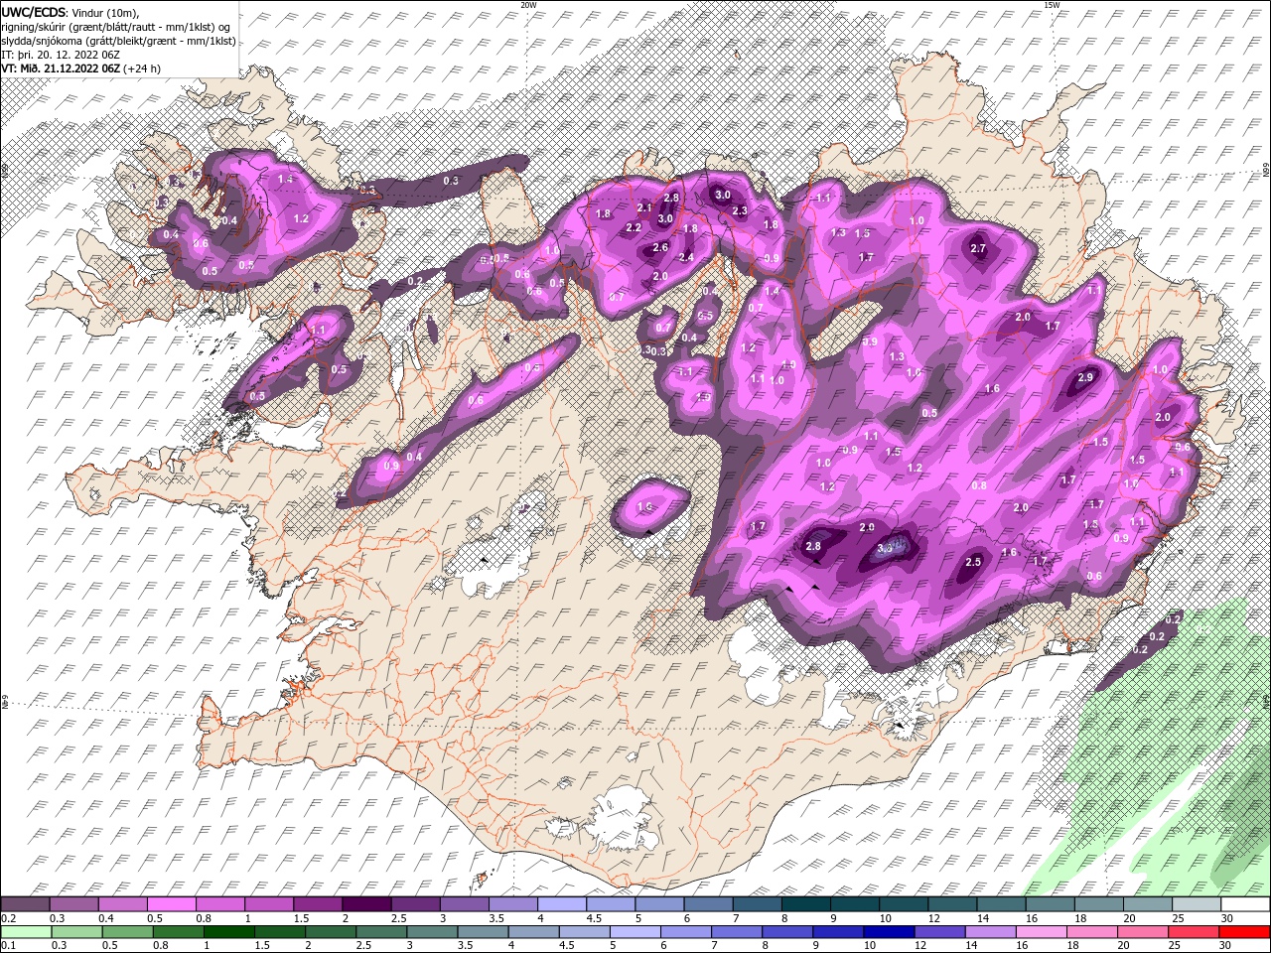Viewport: 1271px width, 953px height.
Task: Click the 2.4 snowfall value label
Action: [685, 257]
